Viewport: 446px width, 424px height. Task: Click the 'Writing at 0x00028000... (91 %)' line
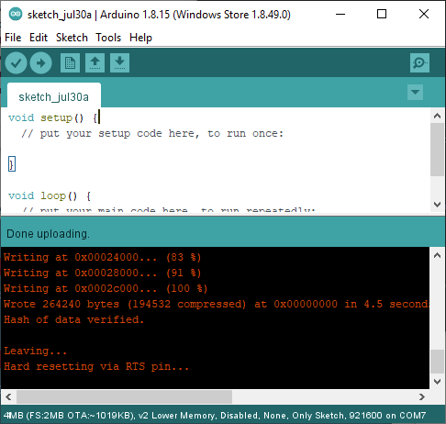point(102,273)
